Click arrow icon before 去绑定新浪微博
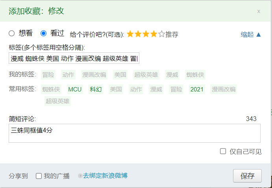This screenshot has width=272, height=188. click(x=80, y=176)
